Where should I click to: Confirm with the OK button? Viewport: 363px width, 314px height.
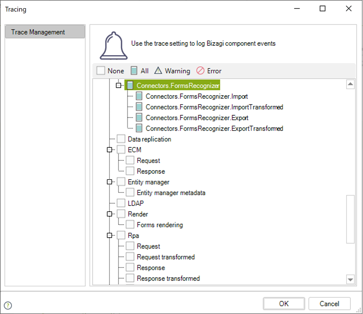point(284,304)
